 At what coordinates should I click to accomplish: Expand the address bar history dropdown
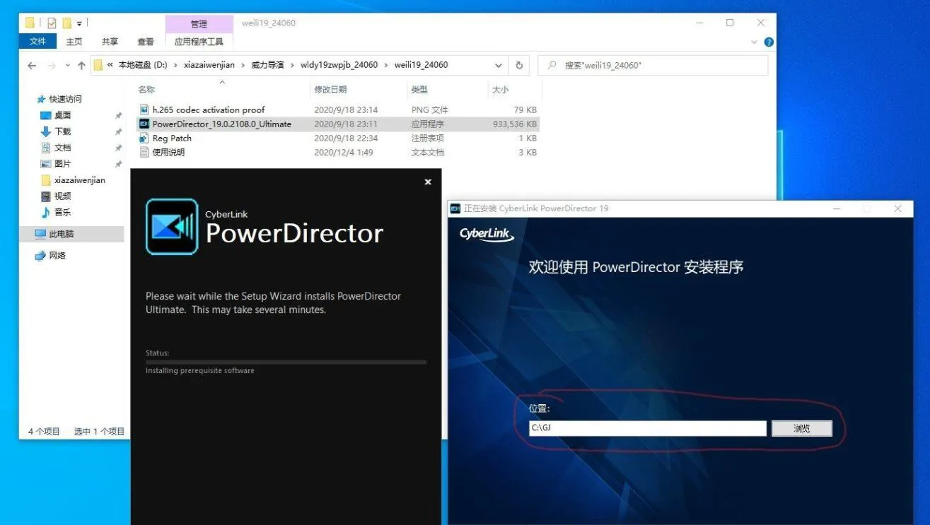(499, 65)
